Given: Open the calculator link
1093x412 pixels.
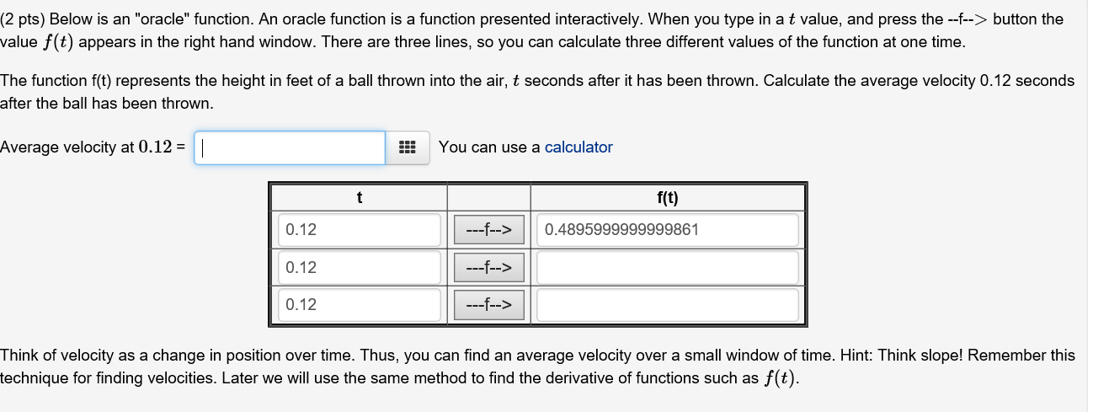Looking at the screenshot, I should pyautogui.click(x=578, y=147).
